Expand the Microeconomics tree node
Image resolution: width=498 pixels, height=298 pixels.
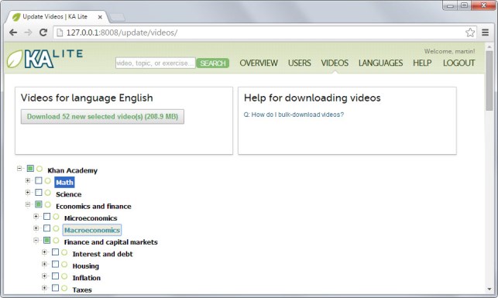pos(36,217)
